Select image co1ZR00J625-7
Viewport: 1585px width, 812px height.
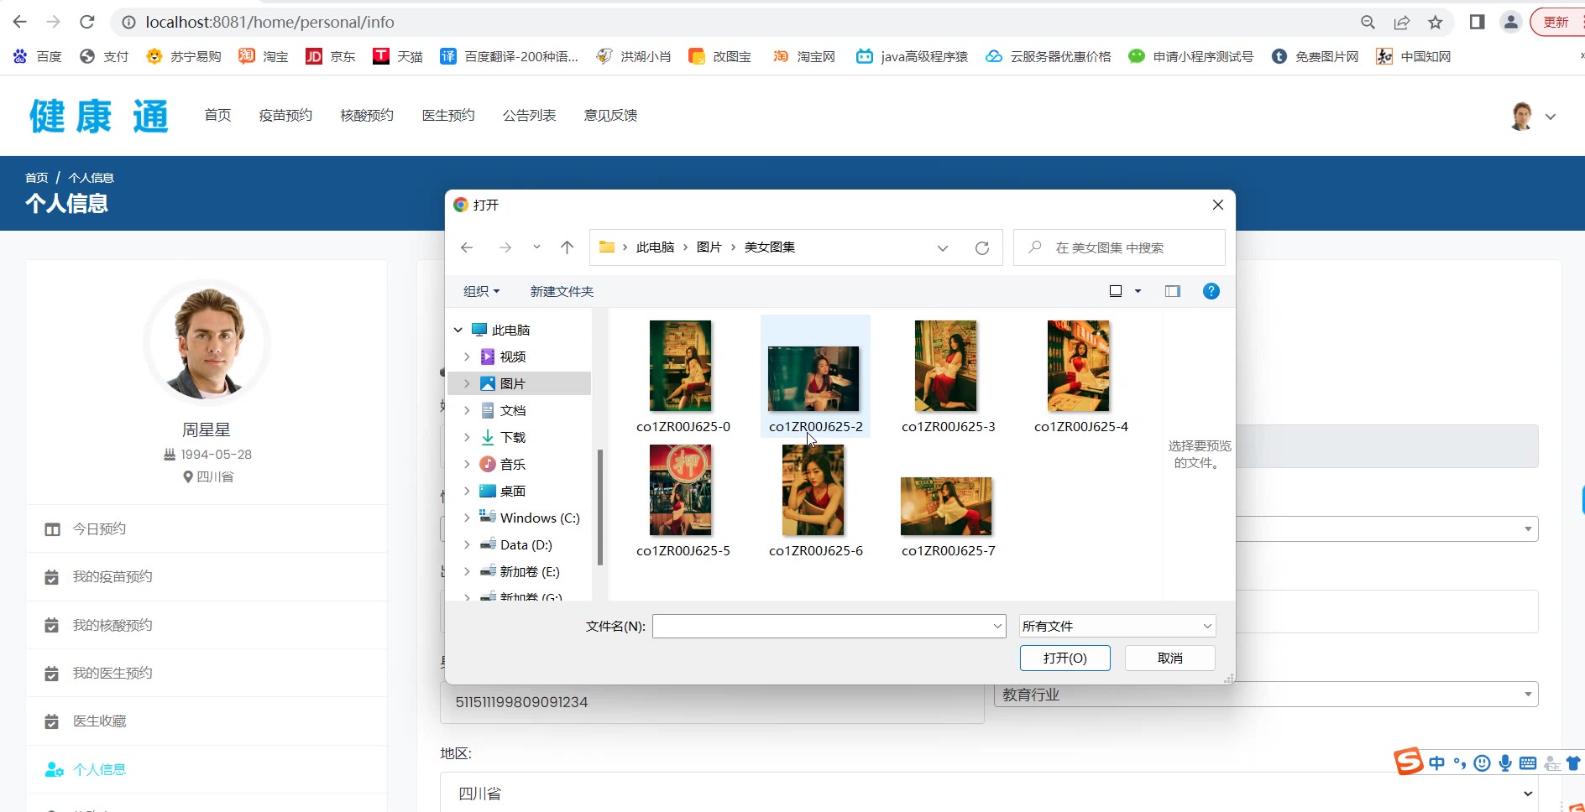point(948,506)
